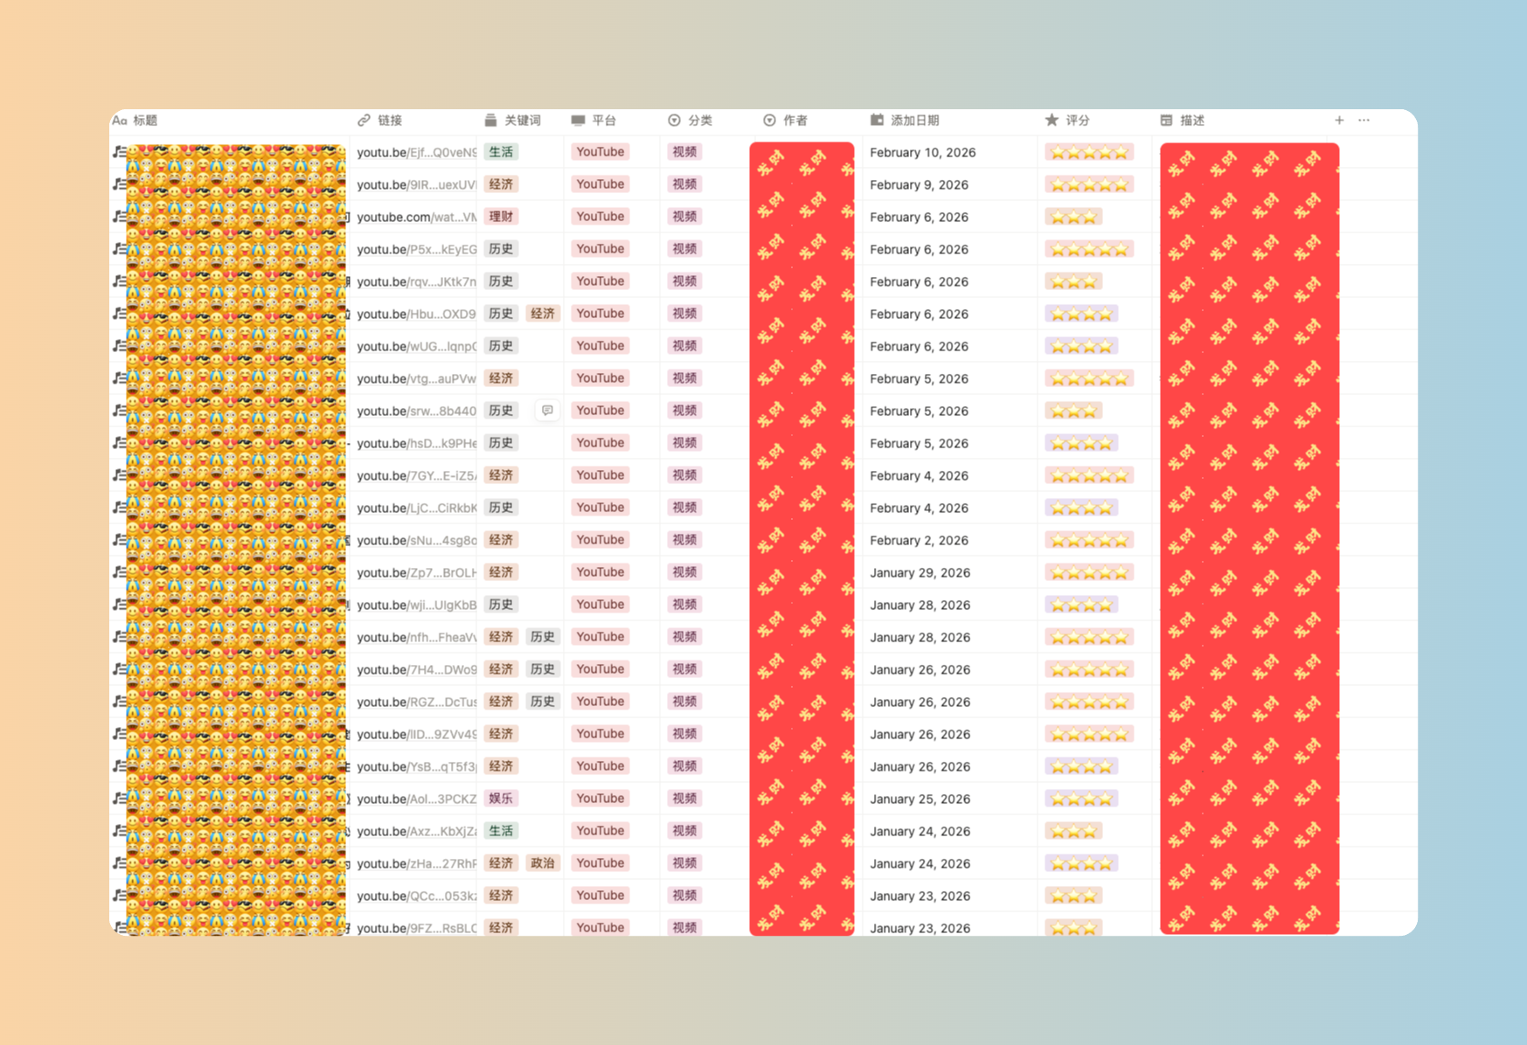Open the youtu.be/Ejf link in first row

(416, 152)
